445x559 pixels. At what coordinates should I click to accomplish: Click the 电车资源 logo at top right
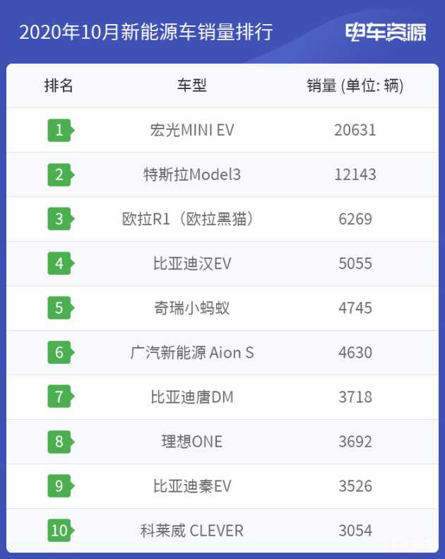point(386,32)
